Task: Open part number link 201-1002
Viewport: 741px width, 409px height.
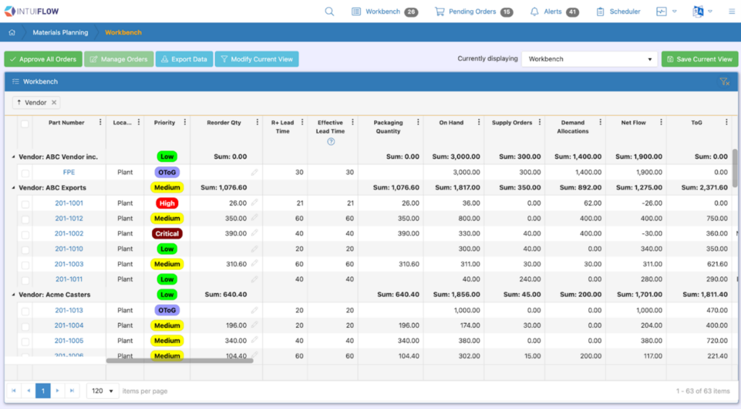Action: [69, 234]
